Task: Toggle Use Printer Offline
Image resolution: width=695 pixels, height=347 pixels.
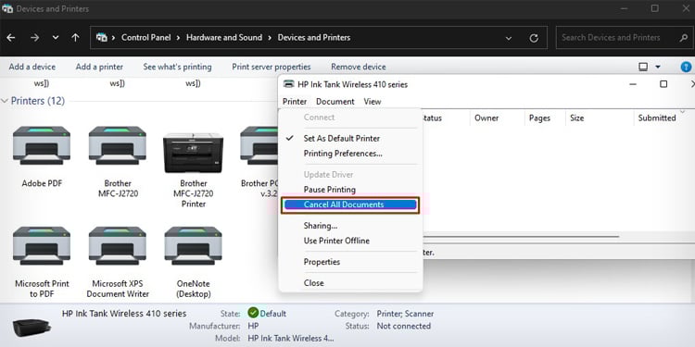Action: (x=350, y=241)
